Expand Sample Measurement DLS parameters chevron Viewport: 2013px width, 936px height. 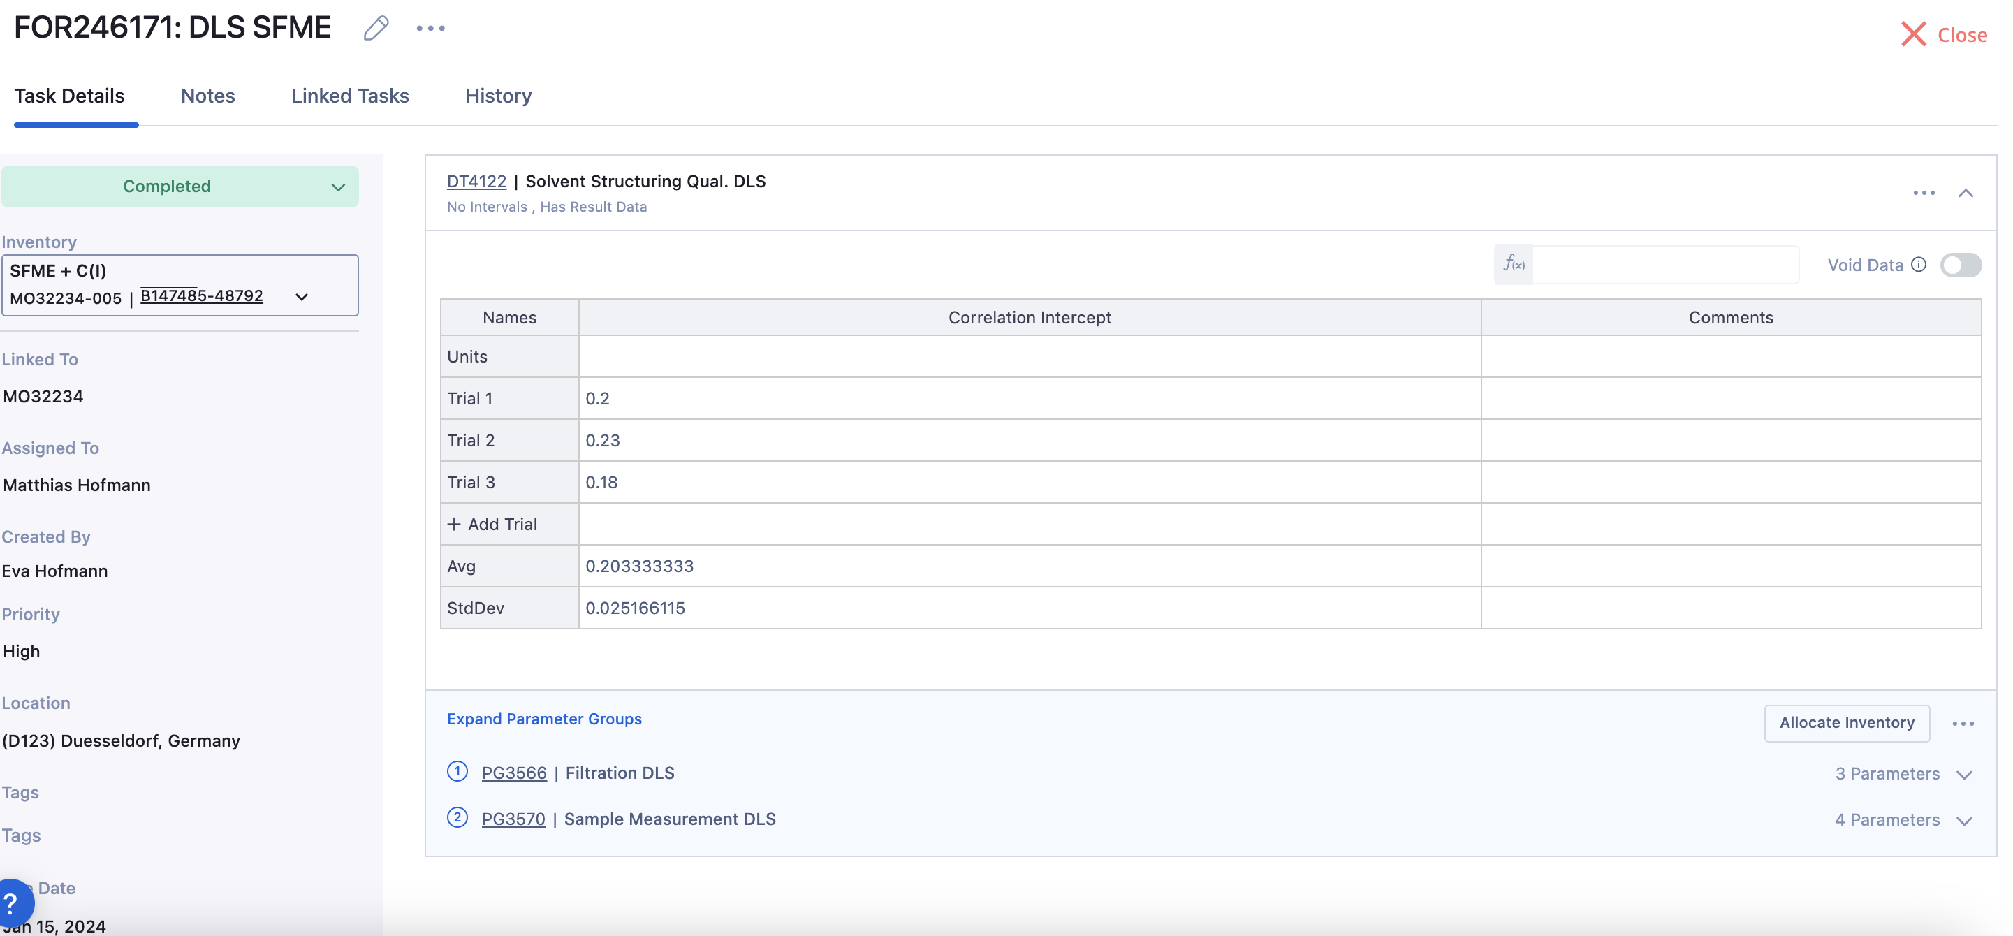(1964, 820)
